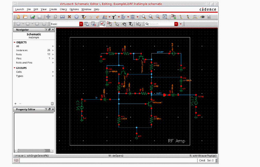
Task: Select the Stretch/Move tool in the toolbar
Action: [48, 17]
